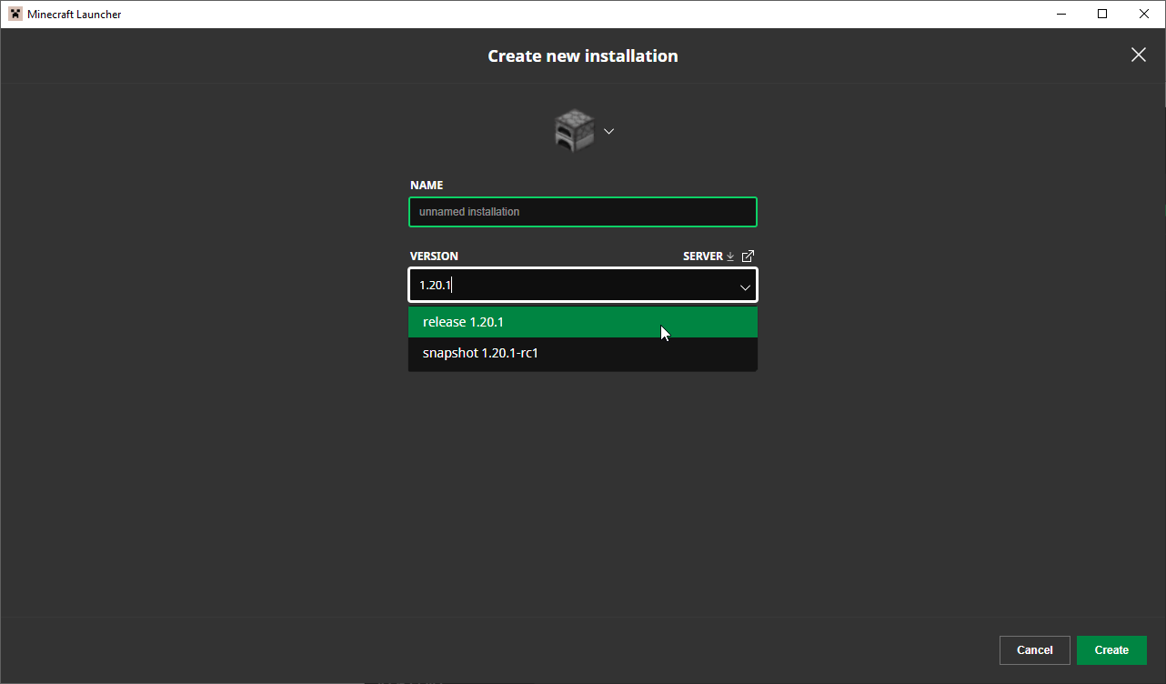Minimize the Minecraft Launcher window

(1060, 14)
